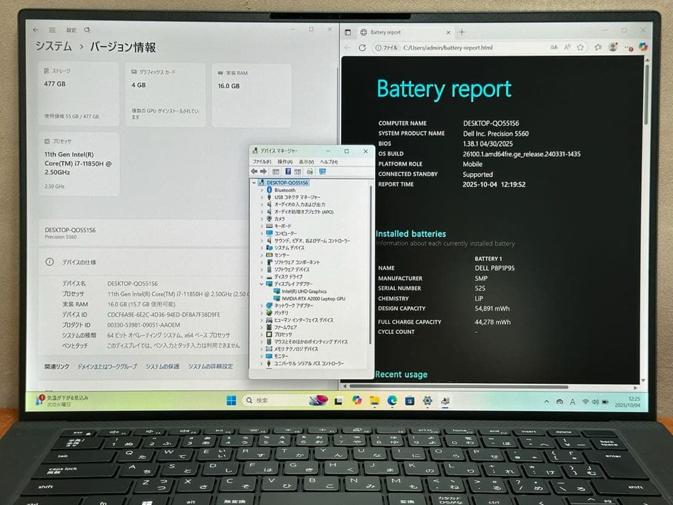Open Help via the Device Manager toolbar icon

(x=287, y=171)
